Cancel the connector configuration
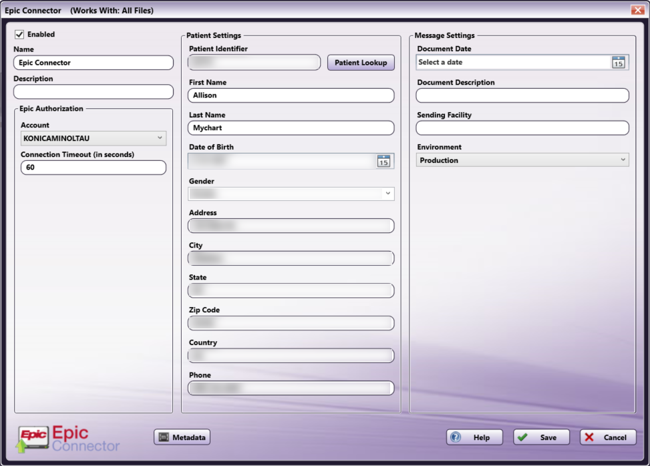650x466 pixels. tap(608, 437)
